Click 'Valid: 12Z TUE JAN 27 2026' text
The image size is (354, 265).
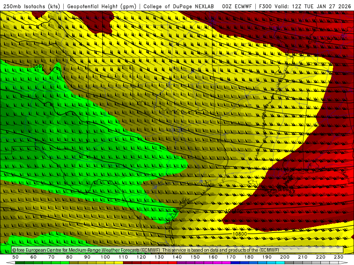coord(313,6)
